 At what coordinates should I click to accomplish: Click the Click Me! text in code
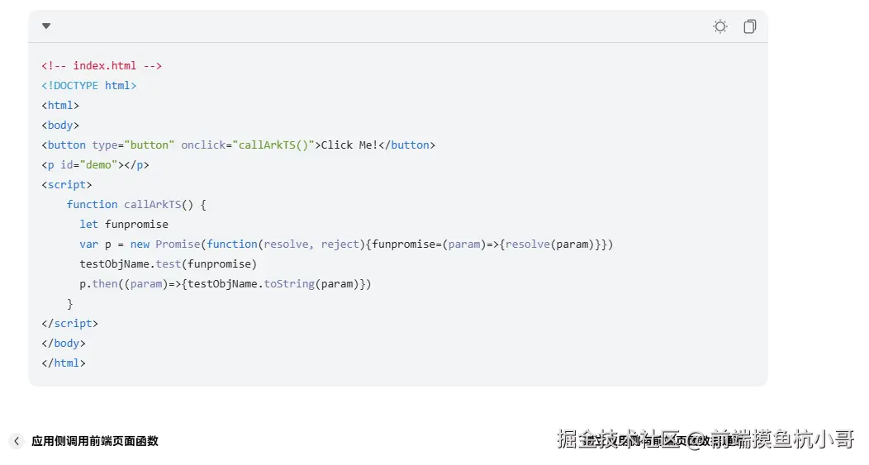[x=349, y=145]
